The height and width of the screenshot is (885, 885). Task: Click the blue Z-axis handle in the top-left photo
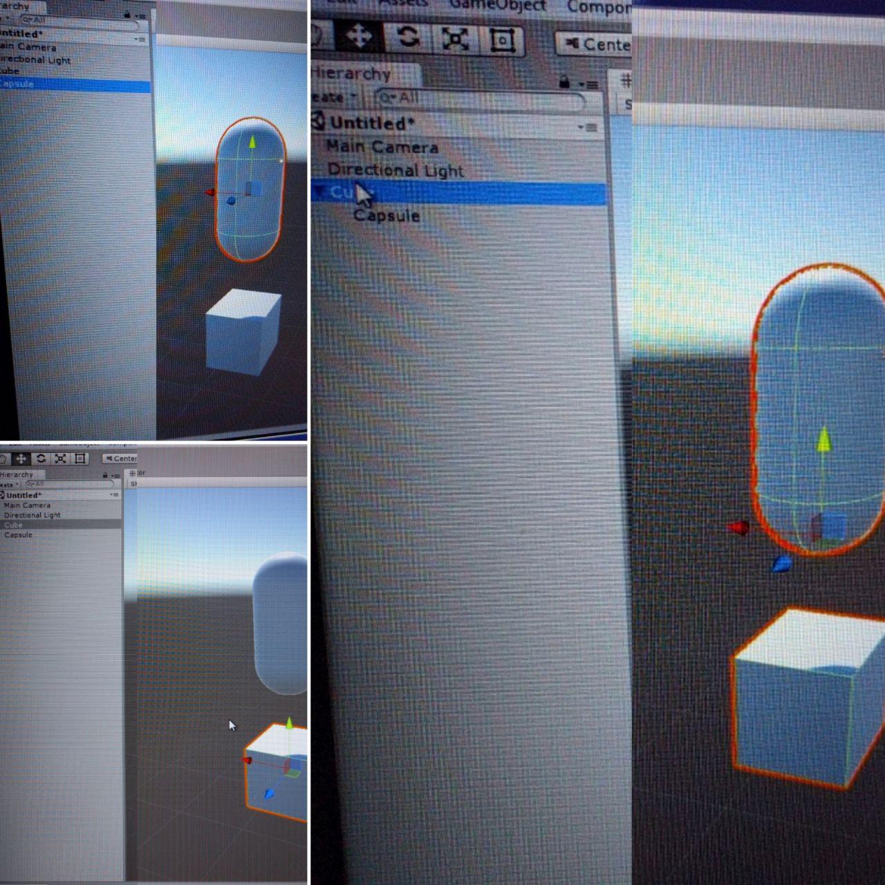coord(231,201)
